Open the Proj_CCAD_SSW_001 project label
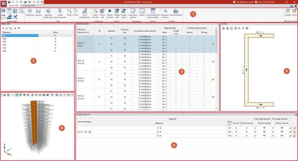This screenshot has width=298, height=161. point(265,2)
